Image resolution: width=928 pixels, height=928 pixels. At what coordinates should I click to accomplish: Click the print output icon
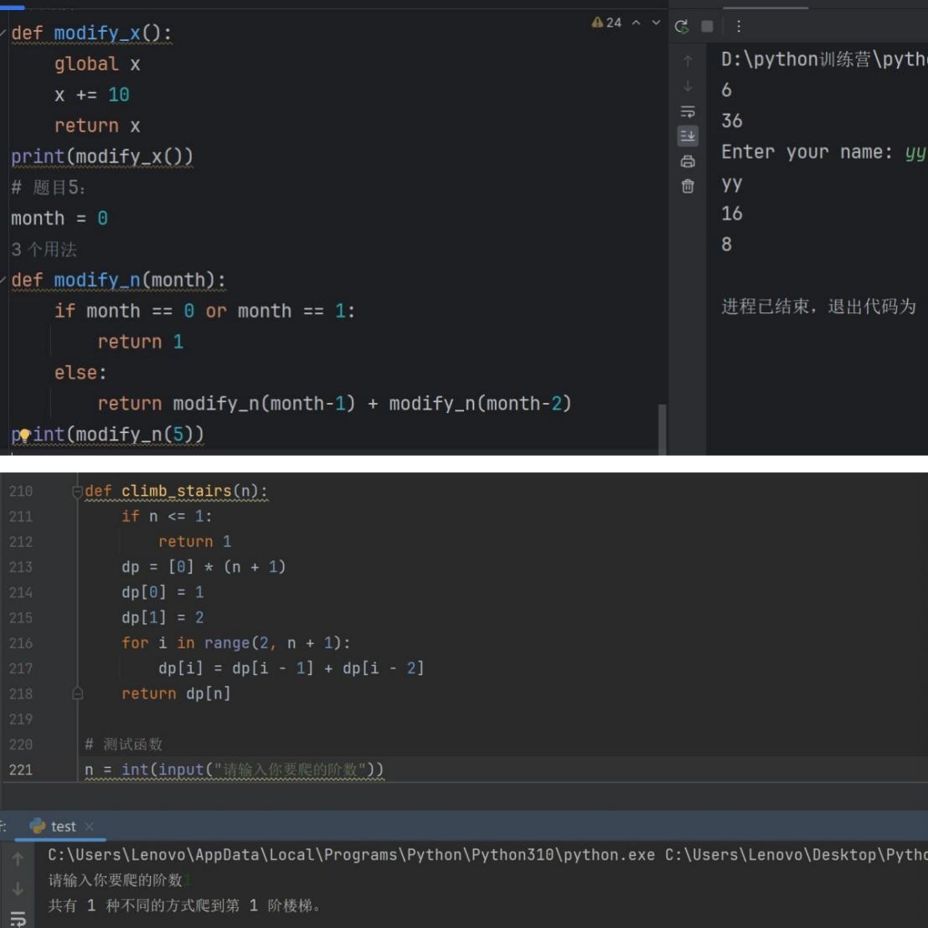(x=688, y=161)
